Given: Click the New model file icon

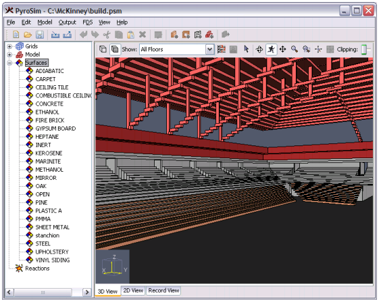Looking at the screenshot, I should (16, 34).
